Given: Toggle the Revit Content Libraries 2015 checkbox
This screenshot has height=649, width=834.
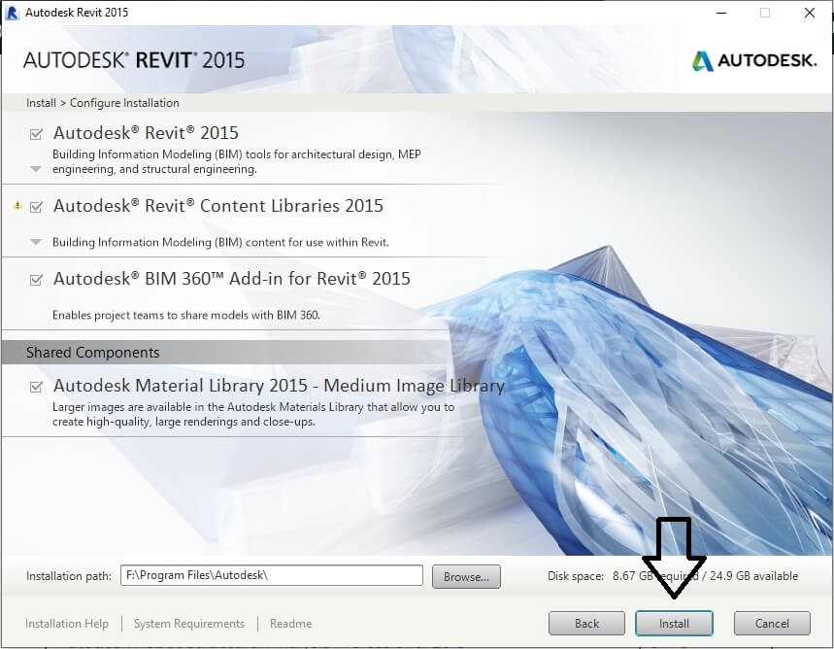Looking at the screenshot, I should click(x=36, y=207).
